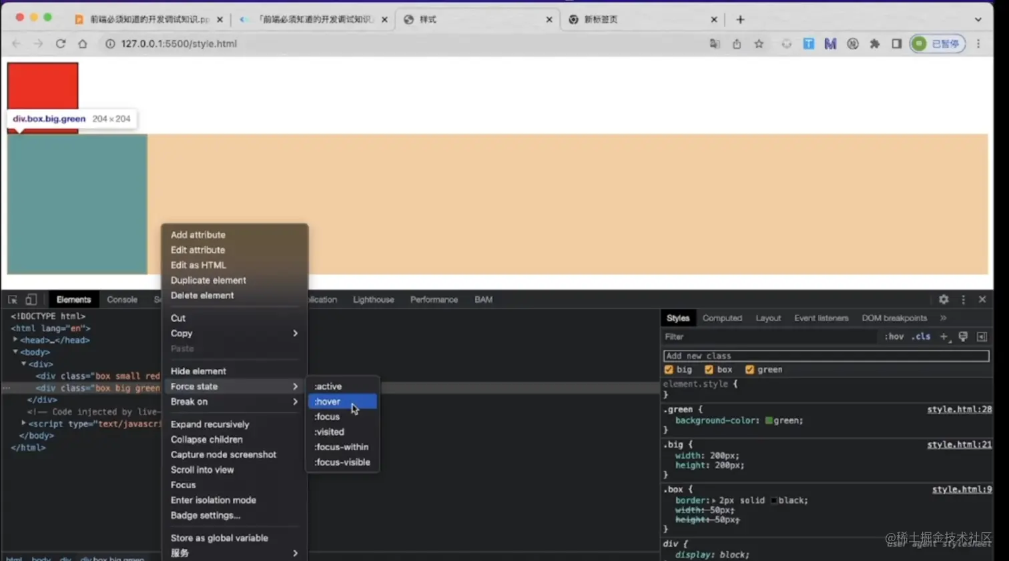Click the back navigation arrow
Viewport: 1009px width, 561px height.
(x=17, y=43)
